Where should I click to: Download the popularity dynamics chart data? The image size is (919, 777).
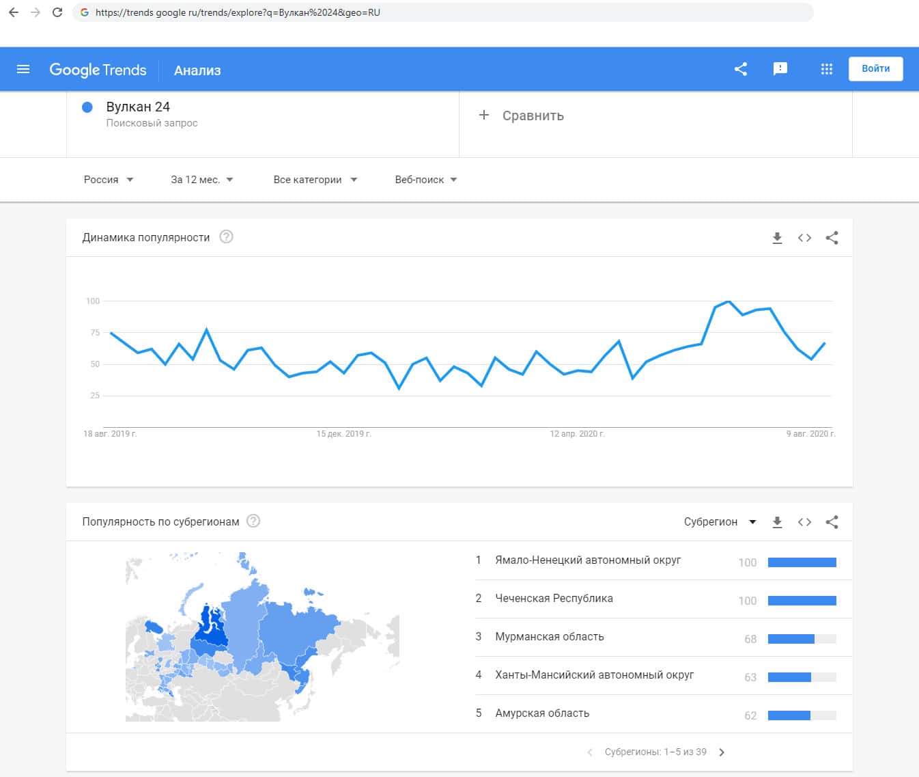pos(777,238)
